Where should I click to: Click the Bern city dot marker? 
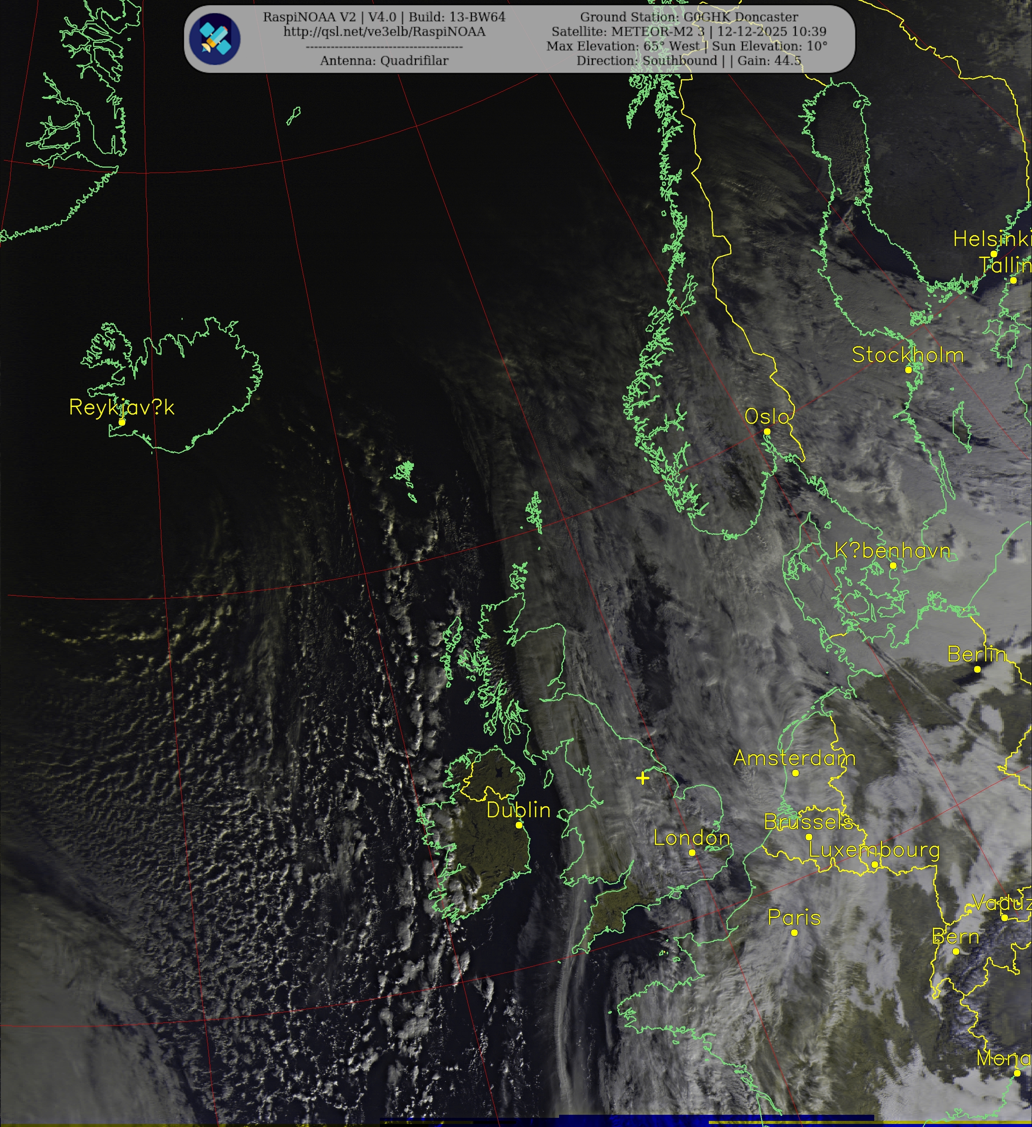click(956, 951)
